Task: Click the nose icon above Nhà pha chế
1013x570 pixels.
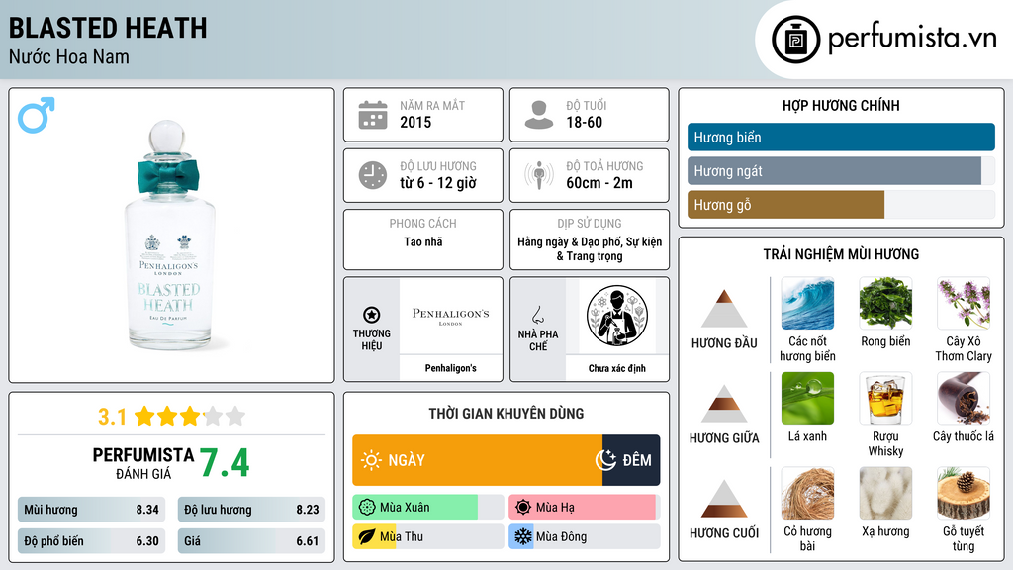Action: coord(537,315)
